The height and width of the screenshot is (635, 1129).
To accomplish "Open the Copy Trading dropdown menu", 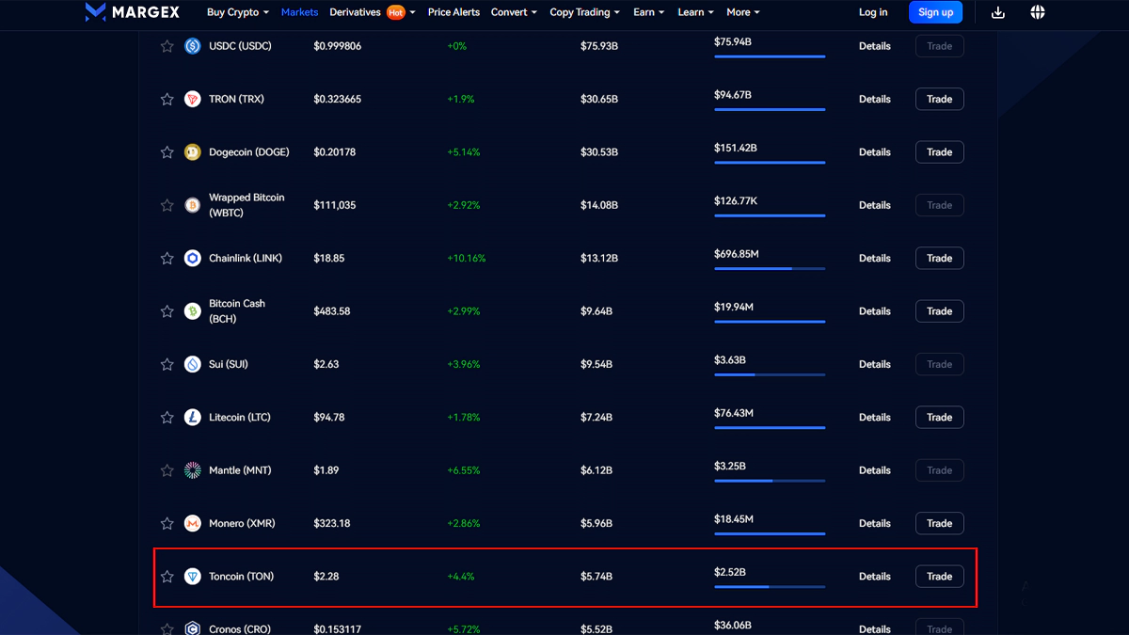I will click(584, 12).
